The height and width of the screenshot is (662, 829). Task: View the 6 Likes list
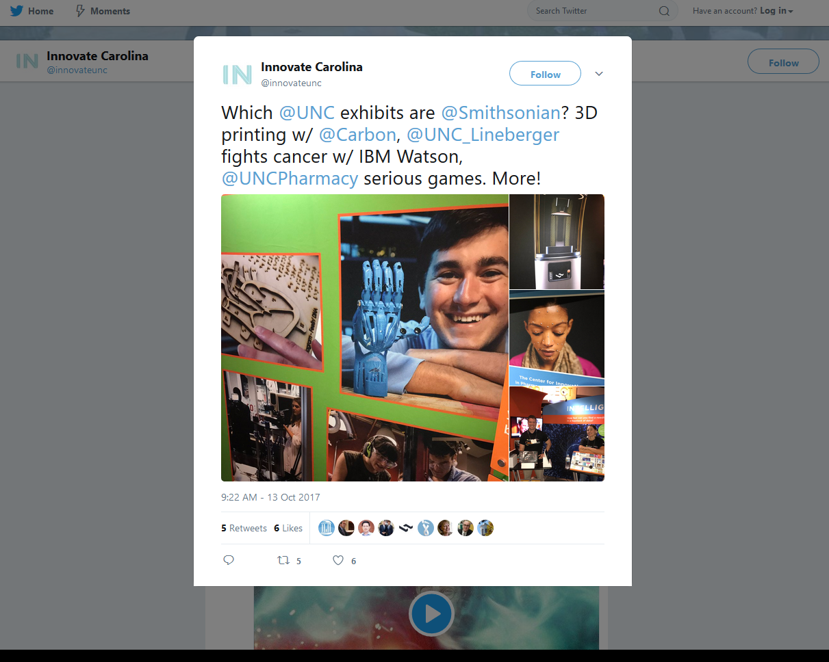288,528
